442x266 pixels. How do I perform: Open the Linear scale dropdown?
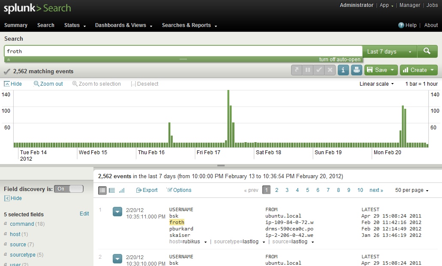point(376,84)
